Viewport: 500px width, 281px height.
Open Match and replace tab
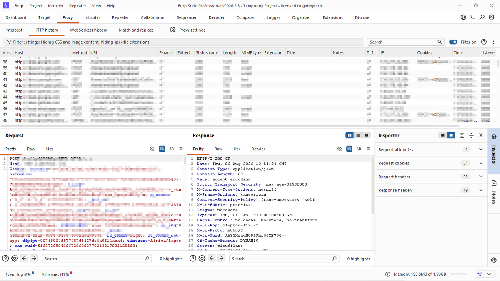click(136, 30)
